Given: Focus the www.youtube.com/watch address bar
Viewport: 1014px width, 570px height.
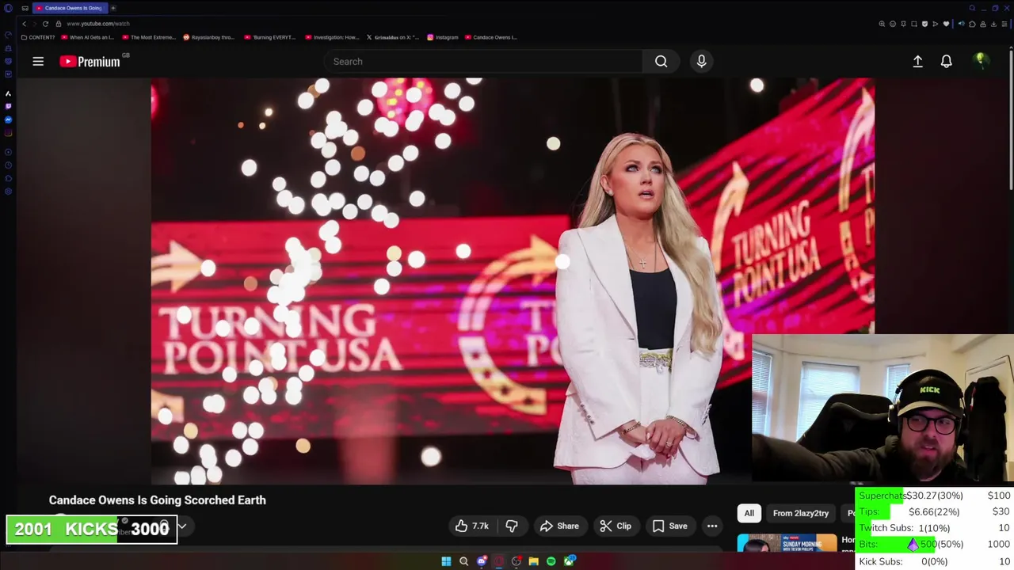Looking at the screenshot, I should tap(98, 24).
